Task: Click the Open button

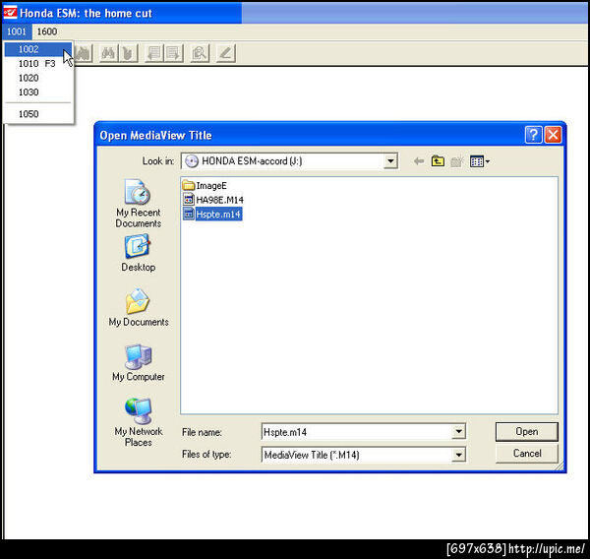Action: [526, 432]
